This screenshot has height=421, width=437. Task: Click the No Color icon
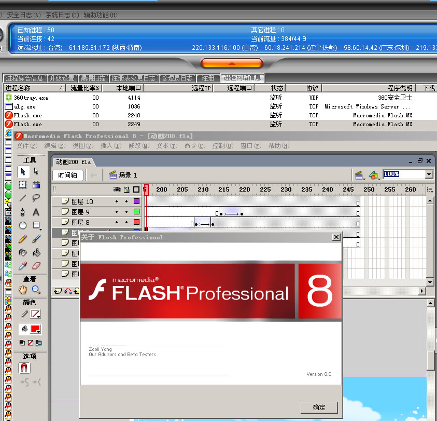pos(31,343)
